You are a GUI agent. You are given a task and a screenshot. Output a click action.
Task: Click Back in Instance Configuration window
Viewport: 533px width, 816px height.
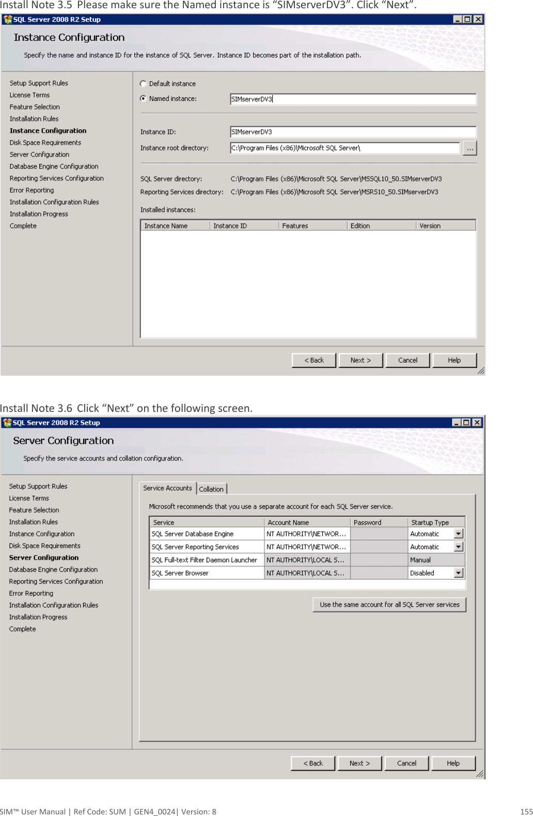point(314,360)
